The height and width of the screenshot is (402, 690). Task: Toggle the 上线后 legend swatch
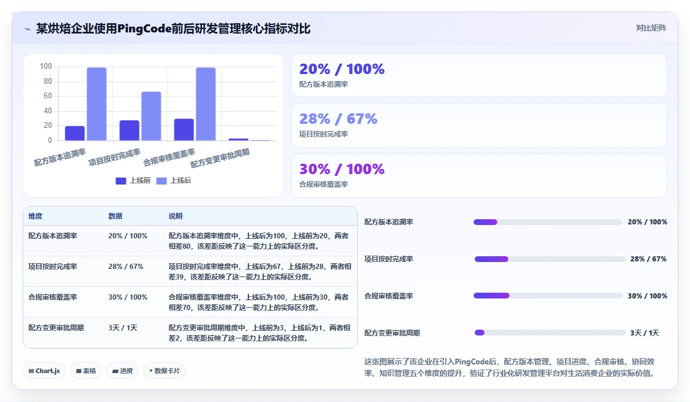[x=162, y=181]
